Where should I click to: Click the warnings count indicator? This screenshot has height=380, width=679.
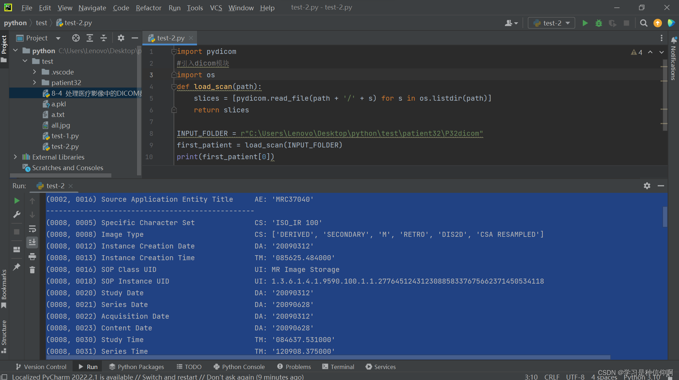point(637,52)
